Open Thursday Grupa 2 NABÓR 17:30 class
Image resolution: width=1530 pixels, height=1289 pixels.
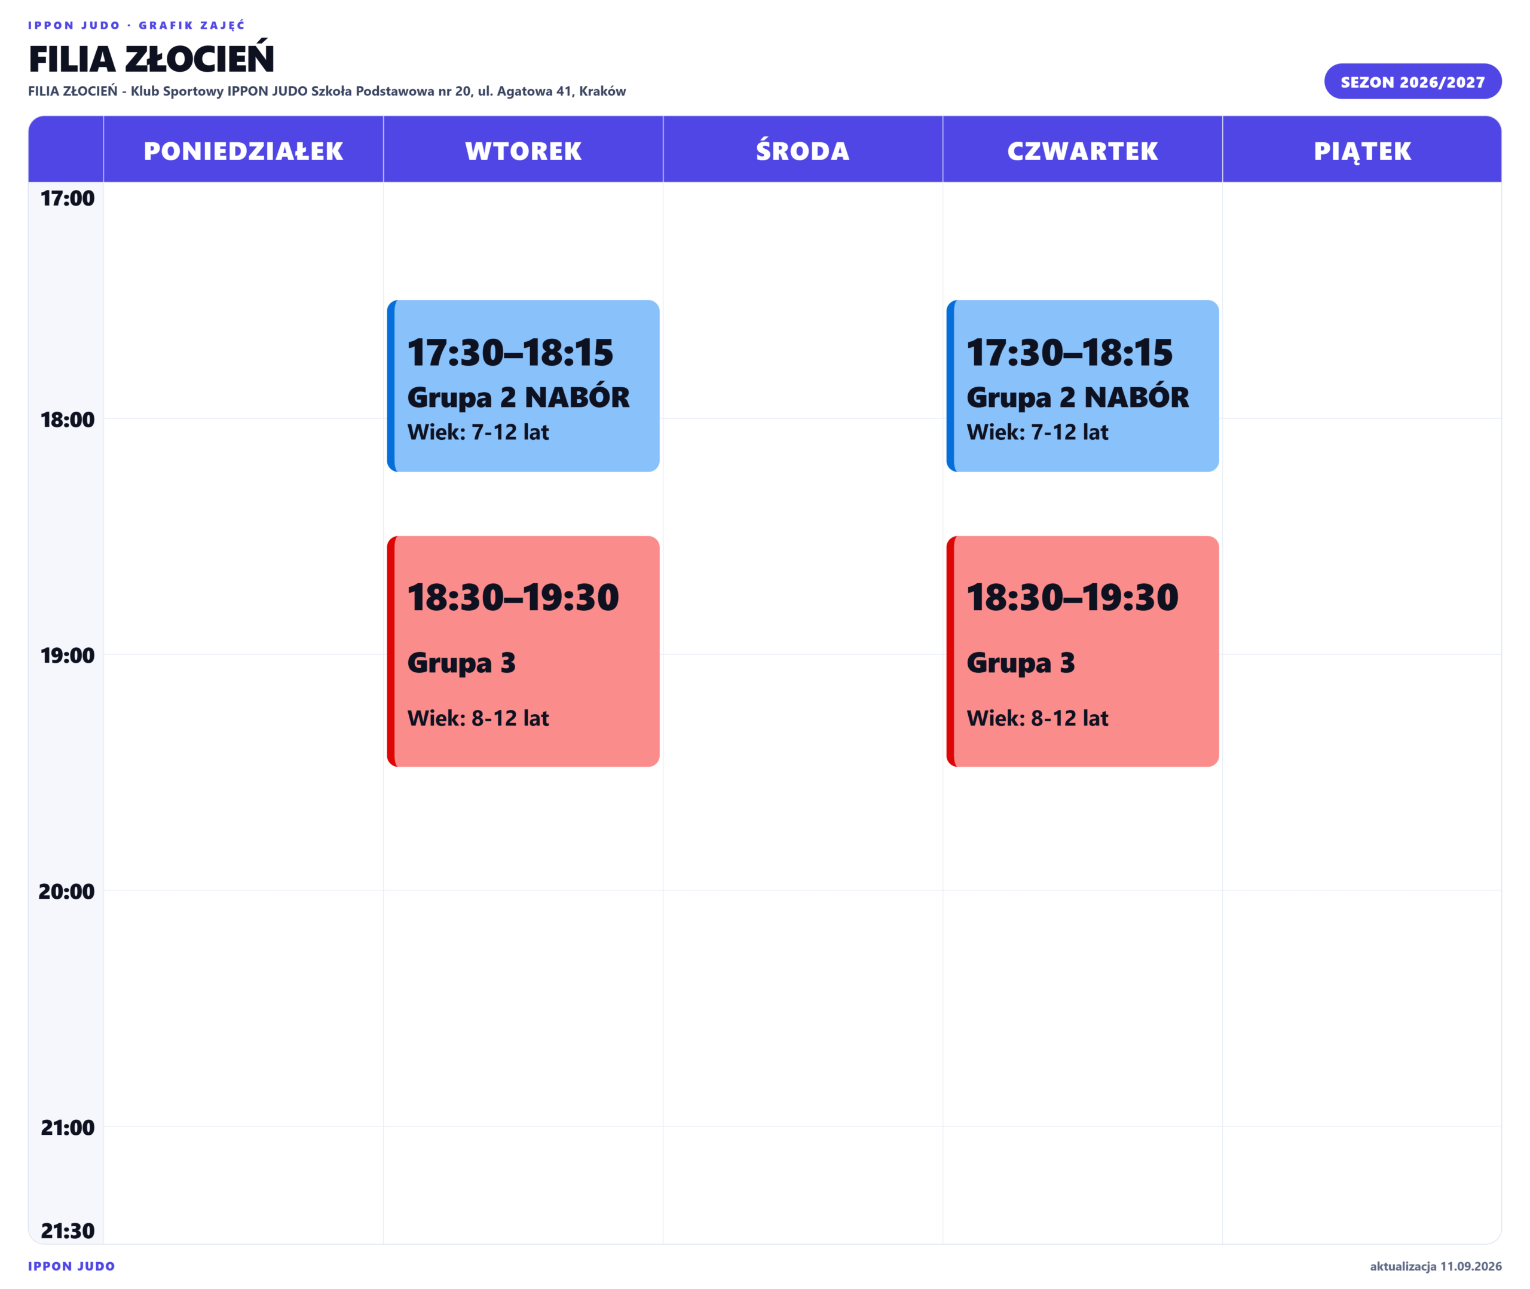pos(1082,386)
